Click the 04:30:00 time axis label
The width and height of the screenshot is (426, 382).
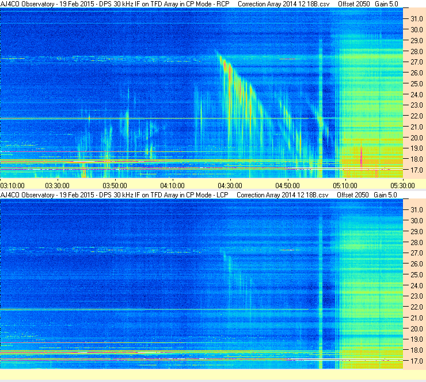pos(230,186)
